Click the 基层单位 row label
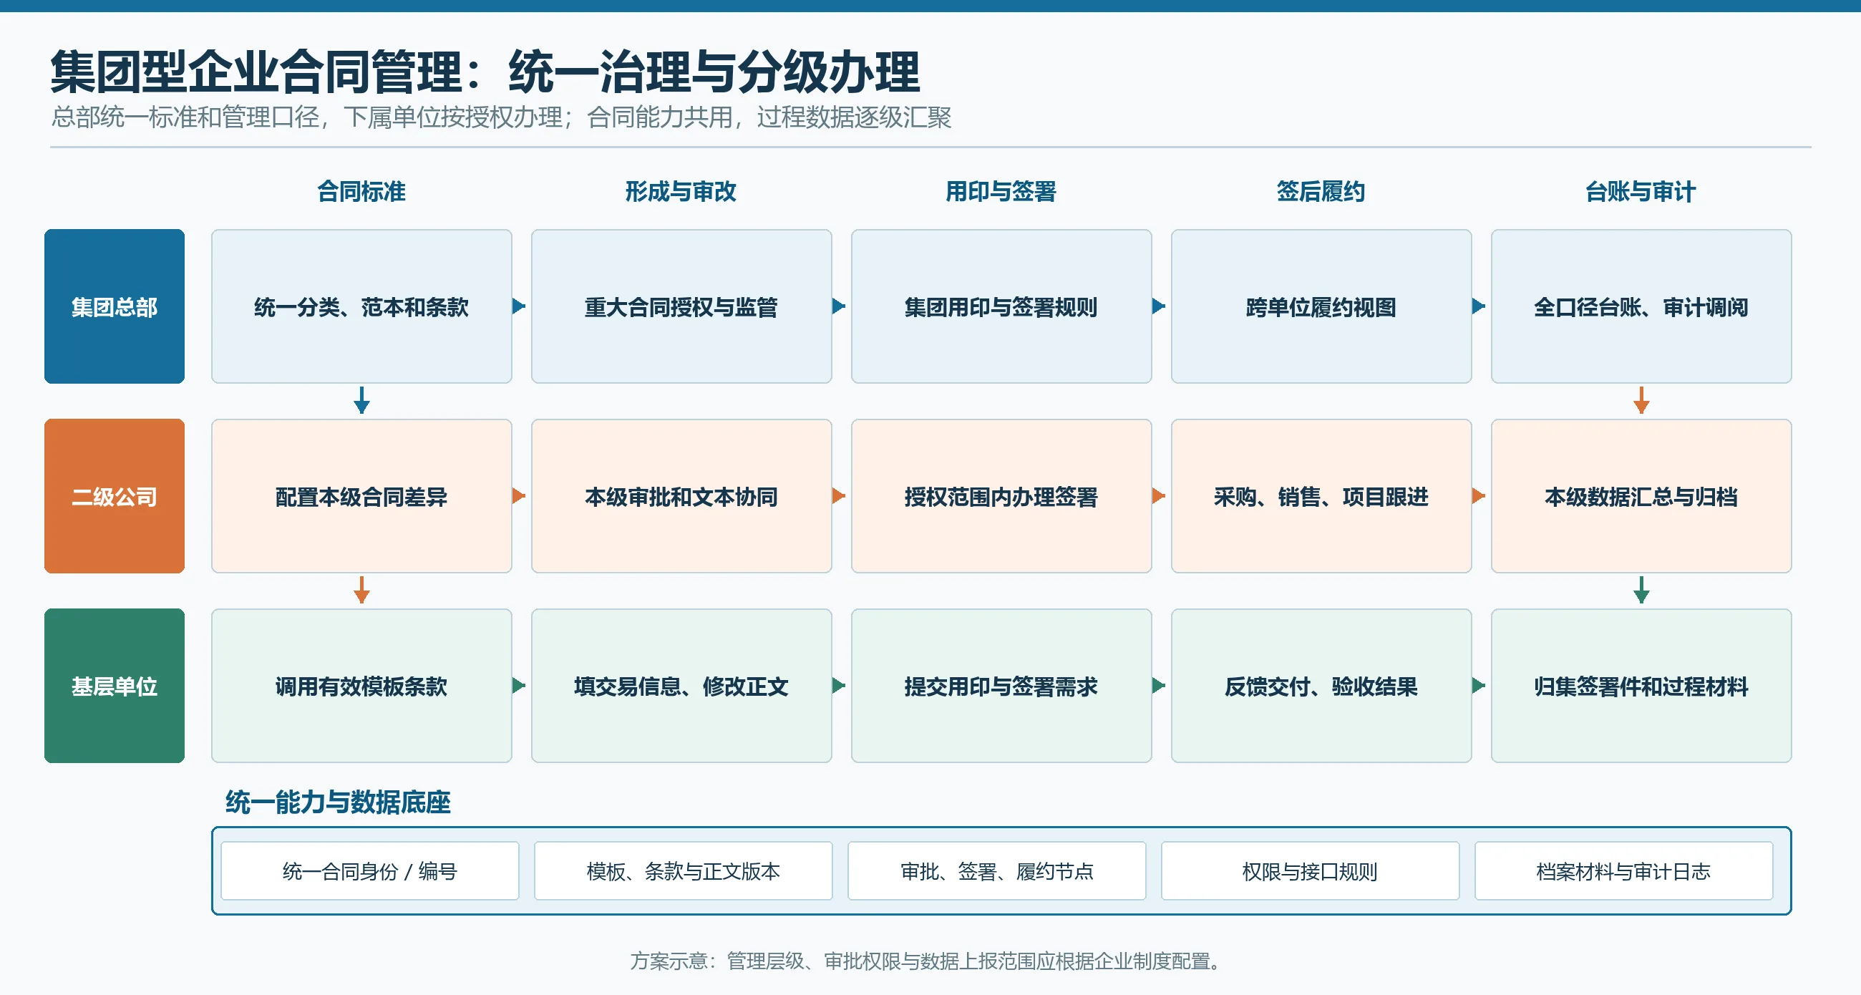This screenshot has height=995, width=1861. [x=114, y=686]
